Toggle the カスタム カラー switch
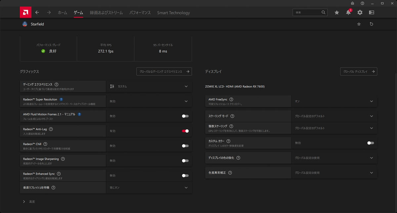397x213 pixels. pos(371,143)
